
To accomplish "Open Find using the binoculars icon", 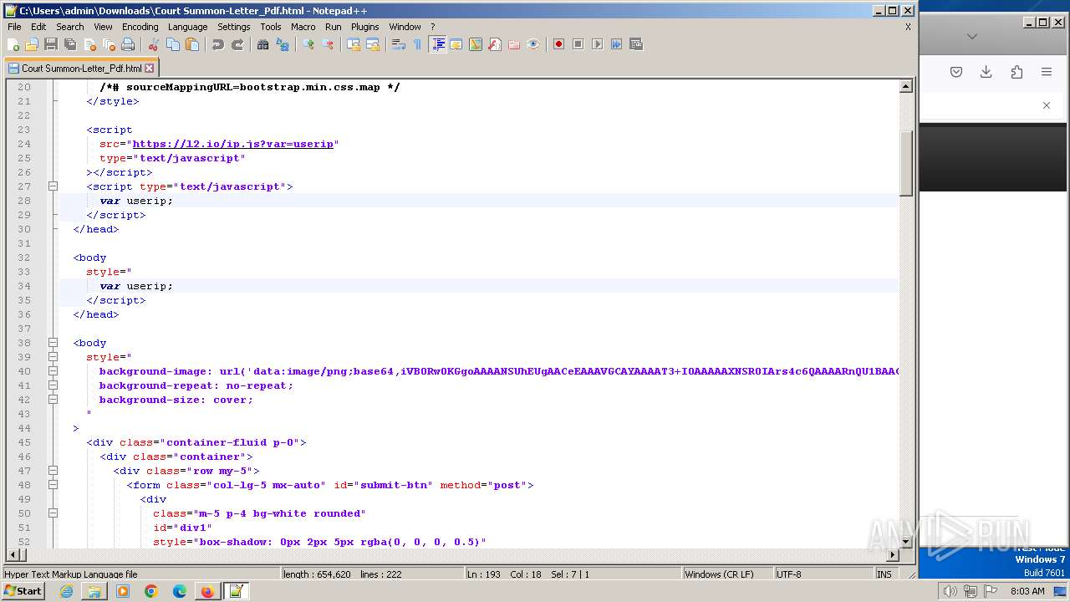I will [x=263, y=44].
